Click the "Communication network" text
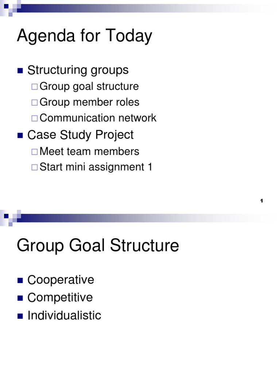The height and width of the screenshot is (373, 280). [98, 118]
